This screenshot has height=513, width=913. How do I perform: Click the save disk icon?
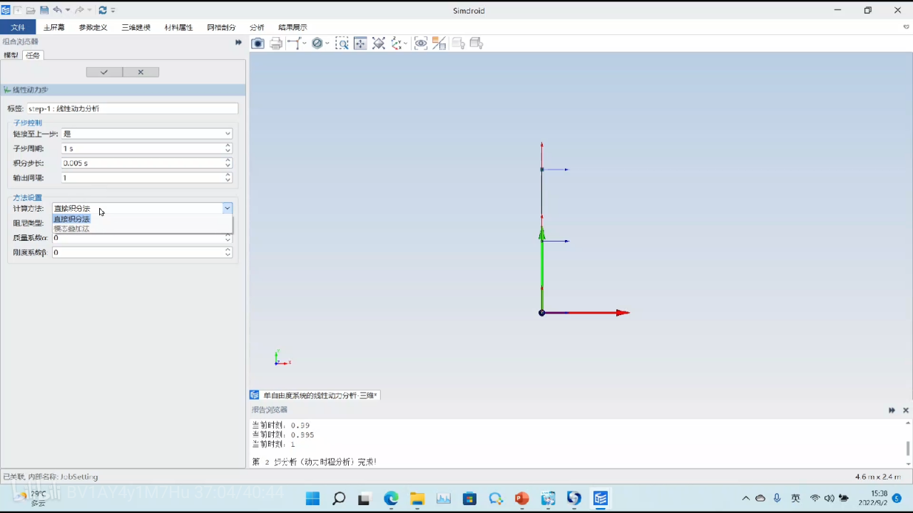tap(44, 10)
